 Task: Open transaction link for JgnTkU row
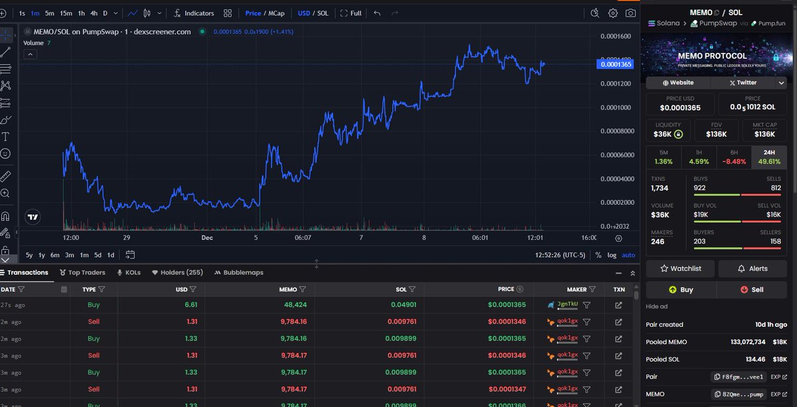(618, 305)
